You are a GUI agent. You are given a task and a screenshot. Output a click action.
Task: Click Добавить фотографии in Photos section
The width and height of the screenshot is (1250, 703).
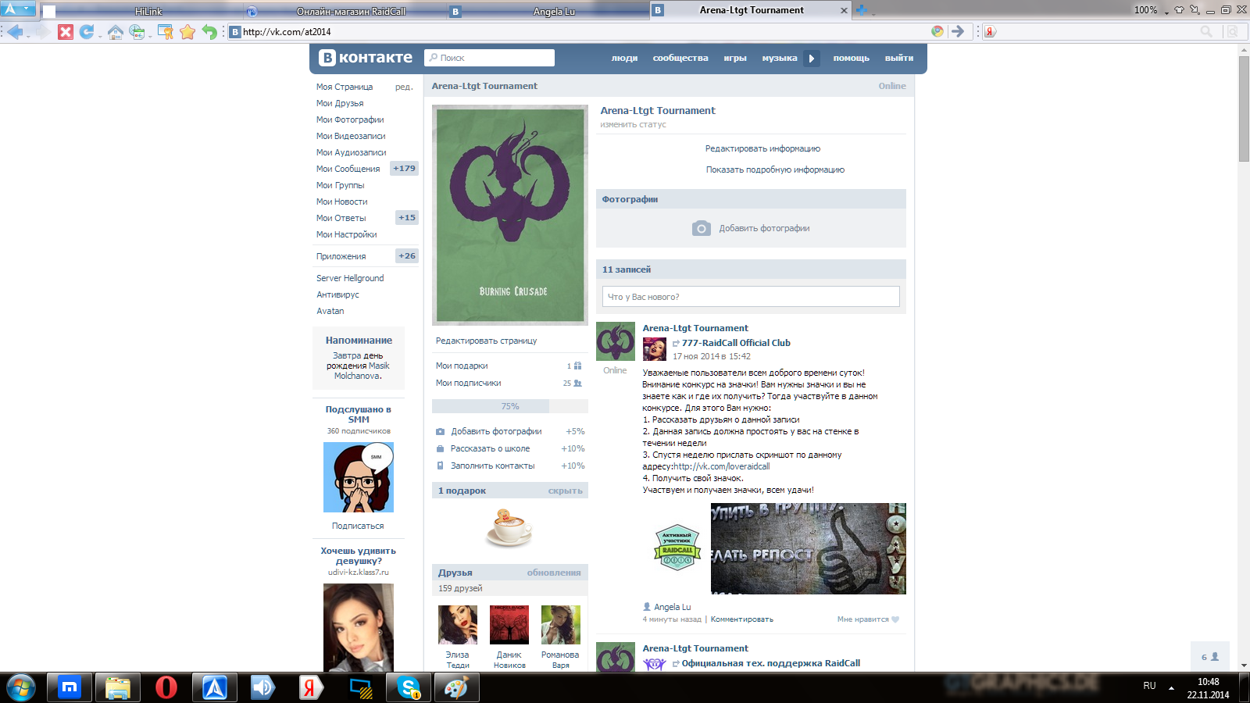[x=764, y=228]
